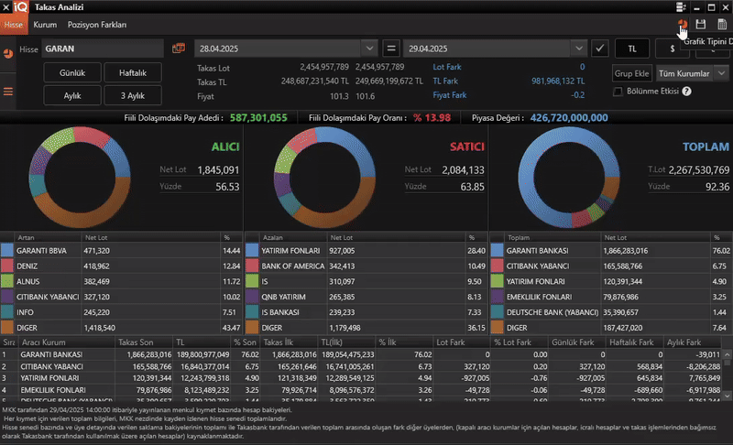
Task: Click the window layout icon in title bar
Action: (x=681, y=7)
